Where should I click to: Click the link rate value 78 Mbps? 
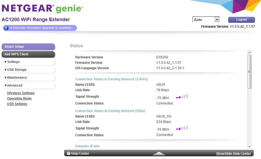(163, 90)
